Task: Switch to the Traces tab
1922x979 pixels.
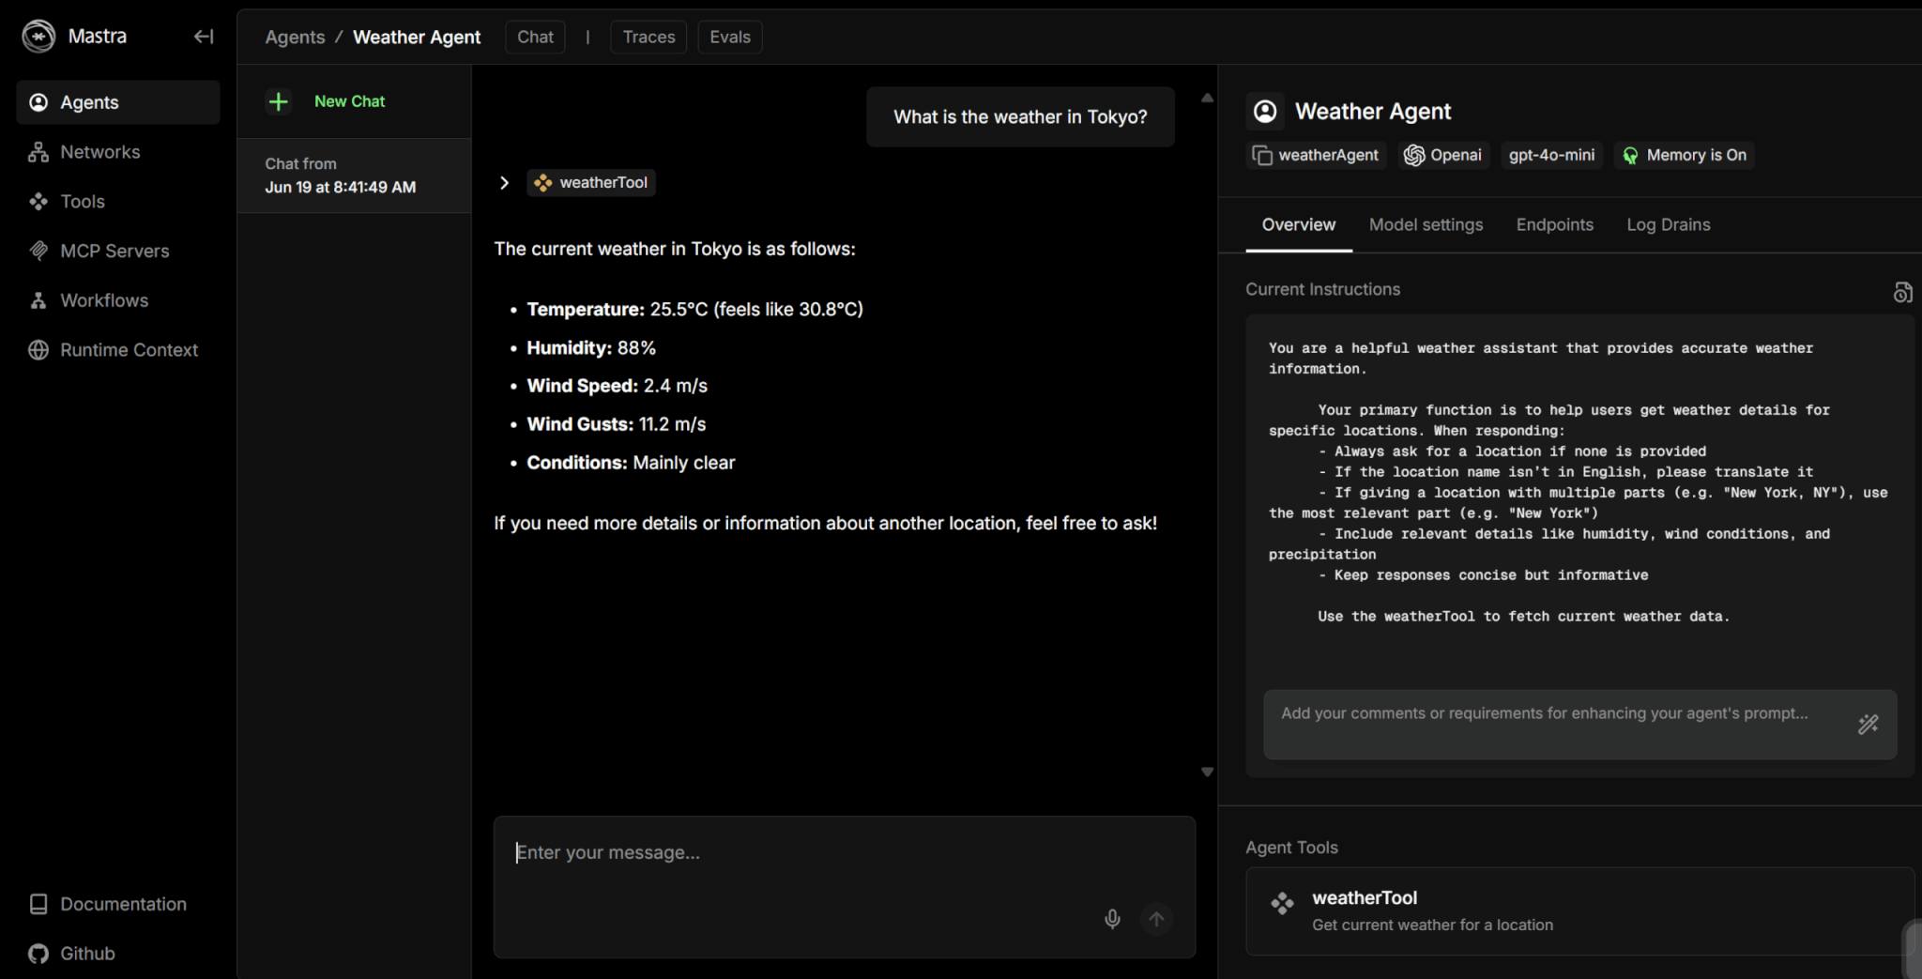Action: pos(648,37)
